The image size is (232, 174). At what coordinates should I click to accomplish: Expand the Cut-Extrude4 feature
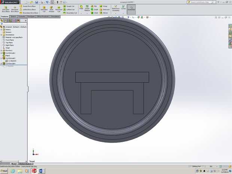(x=1, y=64)
